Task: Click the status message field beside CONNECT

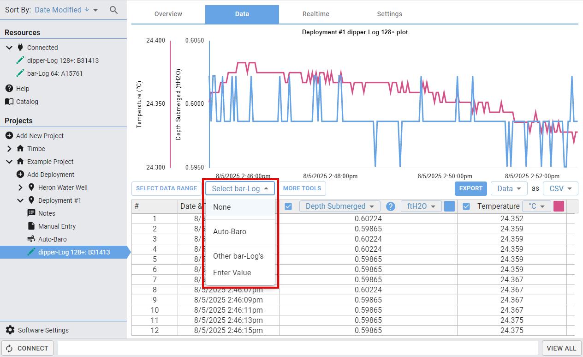Action: 297,348
